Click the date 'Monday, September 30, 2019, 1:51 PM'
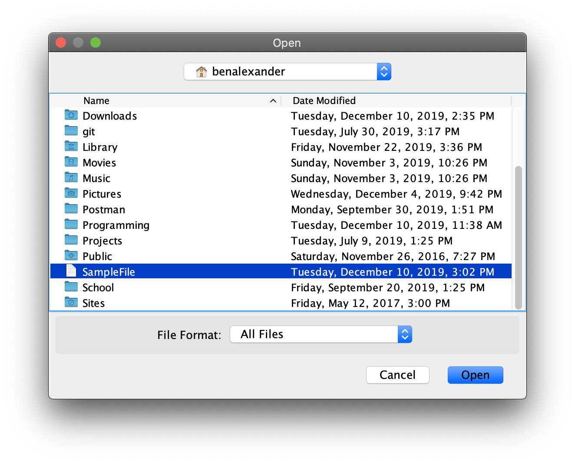The height and width of the screenshot is (463, 575). click(392, 210)
